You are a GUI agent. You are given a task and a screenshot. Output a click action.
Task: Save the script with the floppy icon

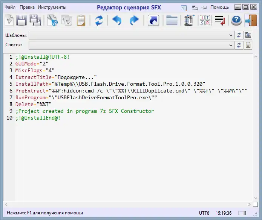[21, 20]
